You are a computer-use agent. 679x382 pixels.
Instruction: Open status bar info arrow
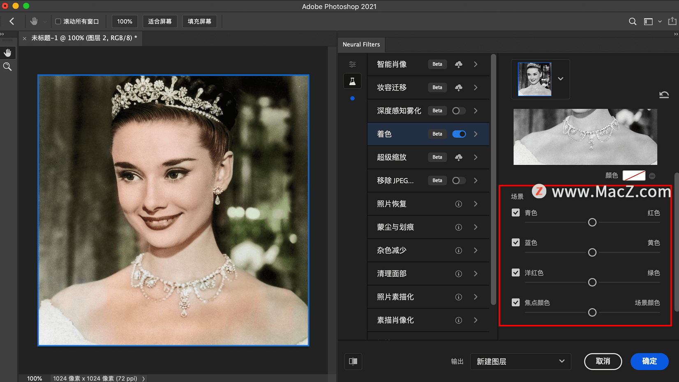point(143,379)
